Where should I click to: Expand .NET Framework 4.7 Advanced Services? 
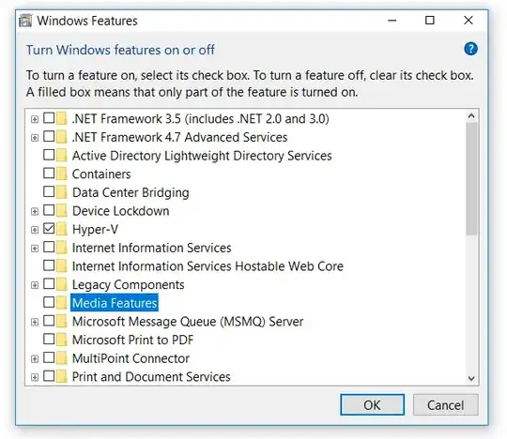click(x=35, y=138)
